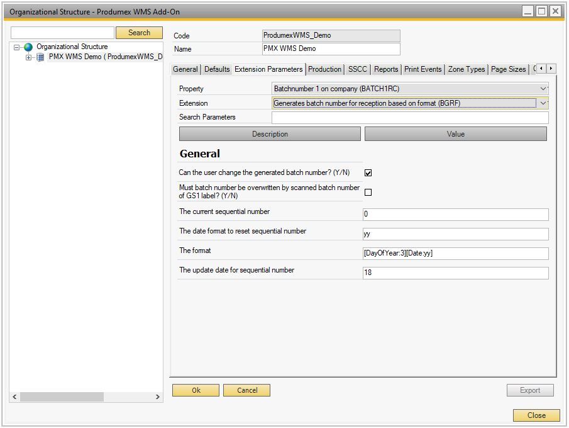This screenshot has width=569, height=428.
Task: Open the Zone Types tab
Action: pyautogui.click(x=466, y=69)
